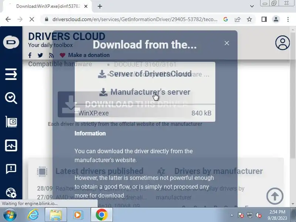Open the RSS feed icon
Image resolution: width=296 pixels, height=222 pixels.
[x=51, y=55]
